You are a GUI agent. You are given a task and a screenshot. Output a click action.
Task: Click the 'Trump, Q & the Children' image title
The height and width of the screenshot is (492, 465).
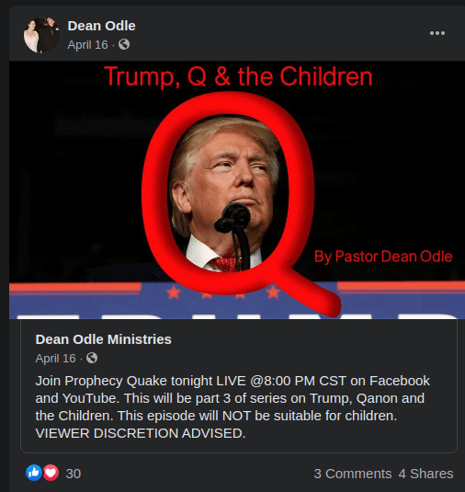(x=238, y=76)
